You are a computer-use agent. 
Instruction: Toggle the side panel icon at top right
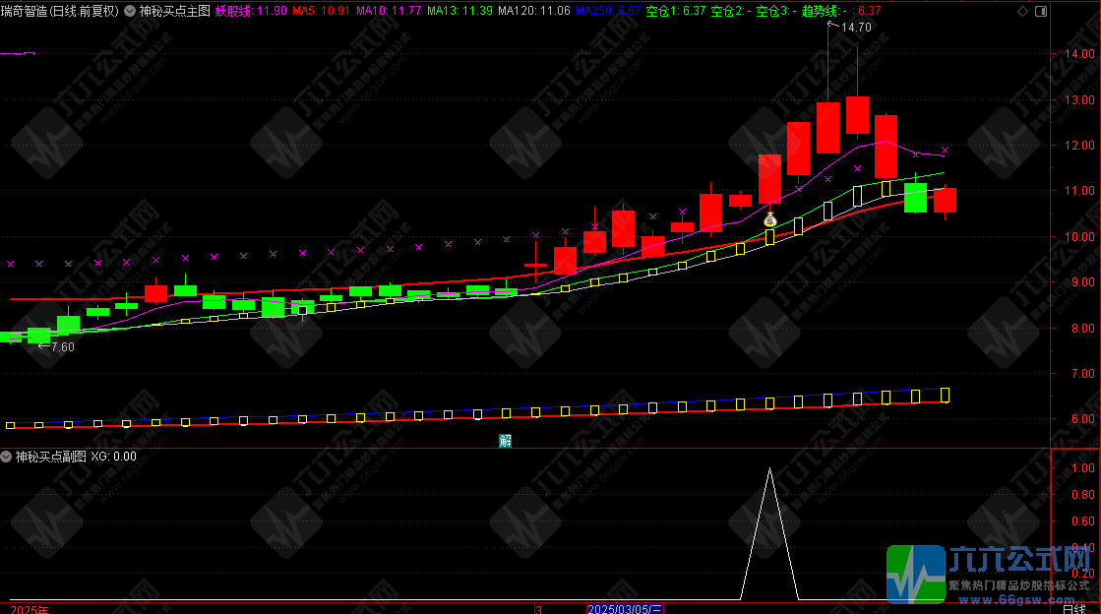click(x=1040, y=11)
